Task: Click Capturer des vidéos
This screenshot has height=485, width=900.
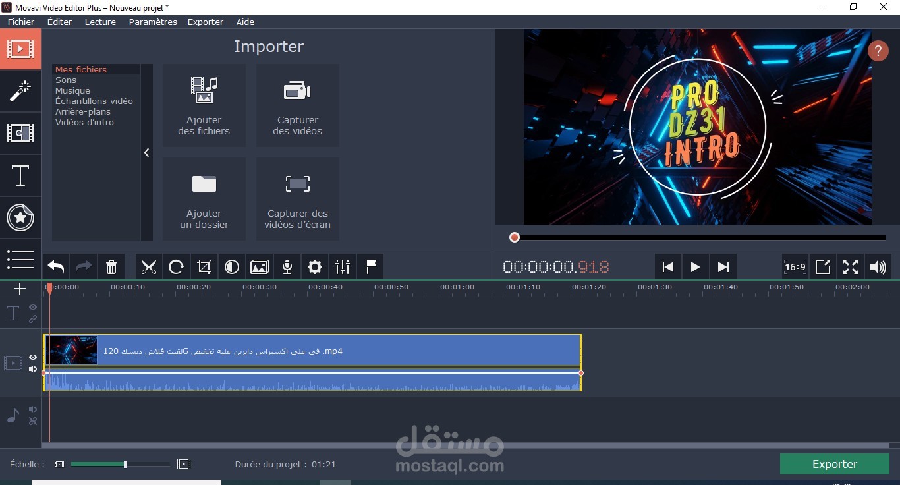Action: [298, 105]
